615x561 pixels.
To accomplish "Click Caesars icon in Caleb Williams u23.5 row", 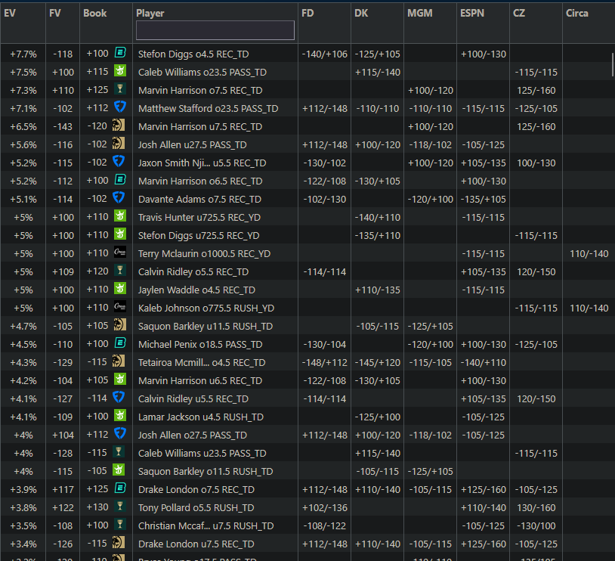I will click(119, 452).
